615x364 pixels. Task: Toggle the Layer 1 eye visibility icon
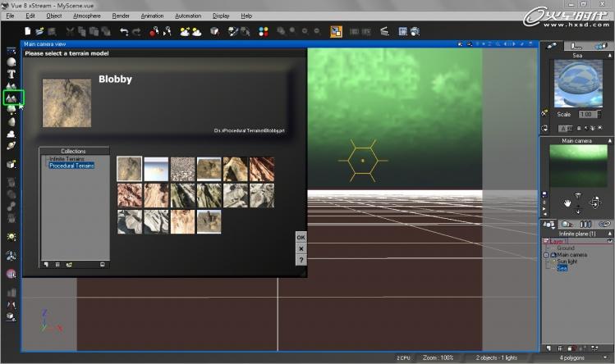[609, 241]
